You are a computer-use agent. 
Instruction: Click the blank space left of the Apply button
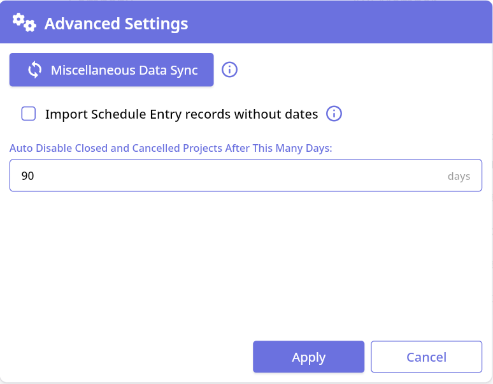pyautogui.click(x=127, y=357)
